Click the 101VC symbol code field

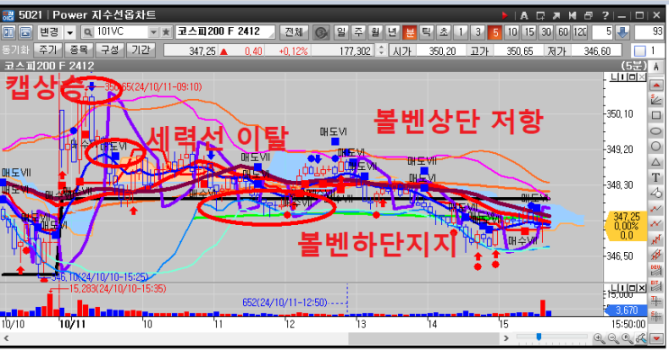(121, 32)
